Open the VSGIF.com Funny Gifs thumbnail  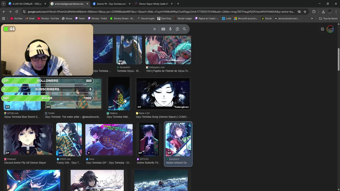pos(69,140)
